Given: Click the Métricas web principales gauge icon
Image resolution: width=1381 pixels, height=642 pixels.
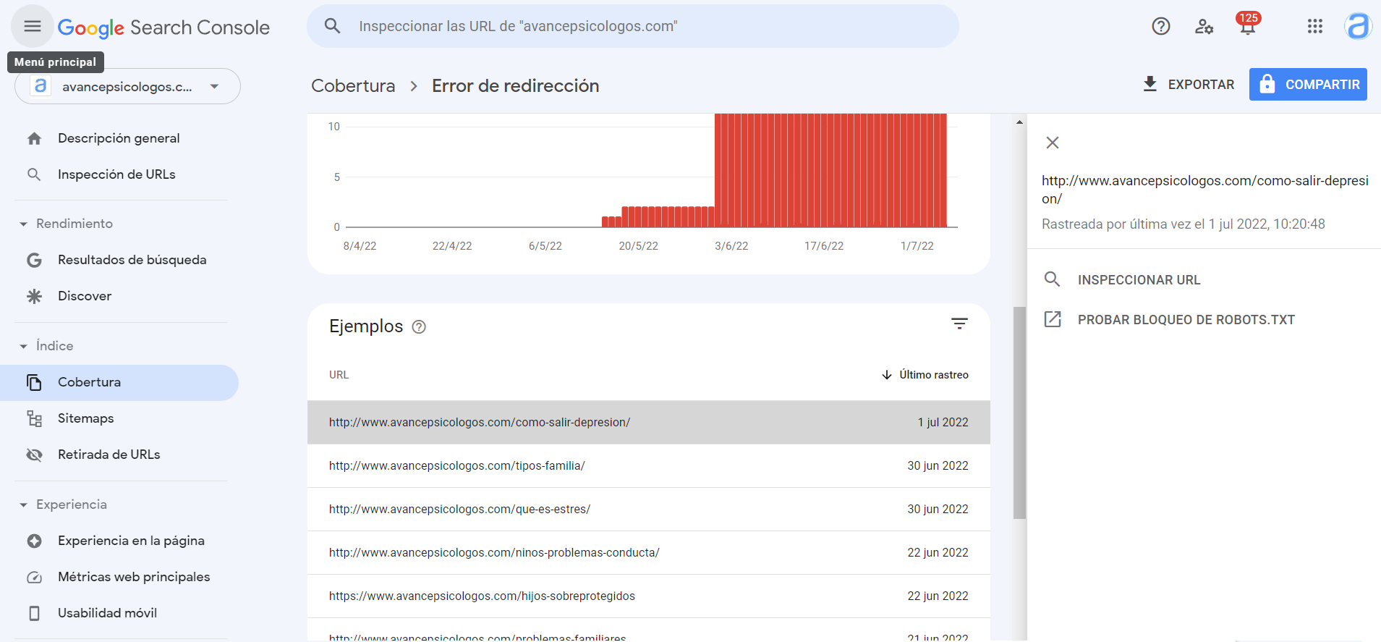Looking at the screenshot, I should pyautogui.click(x=34, y=577).
